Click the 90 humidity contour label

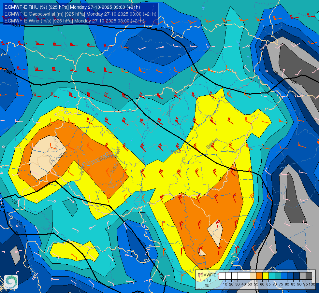click(x=275, y=73)
